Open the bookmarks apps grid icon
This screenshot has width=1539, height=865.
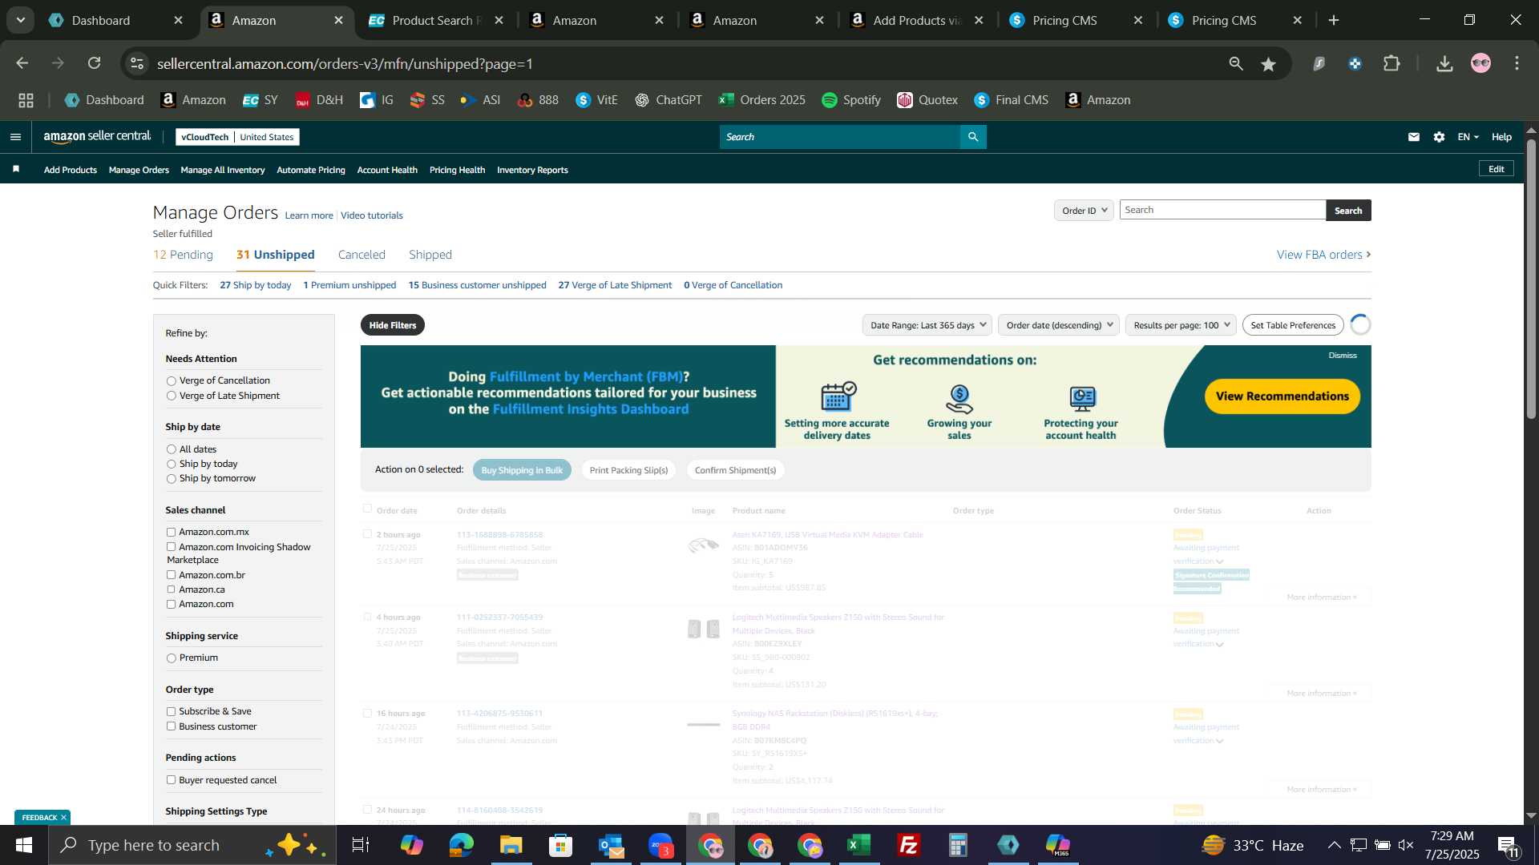tap(26, 100)
